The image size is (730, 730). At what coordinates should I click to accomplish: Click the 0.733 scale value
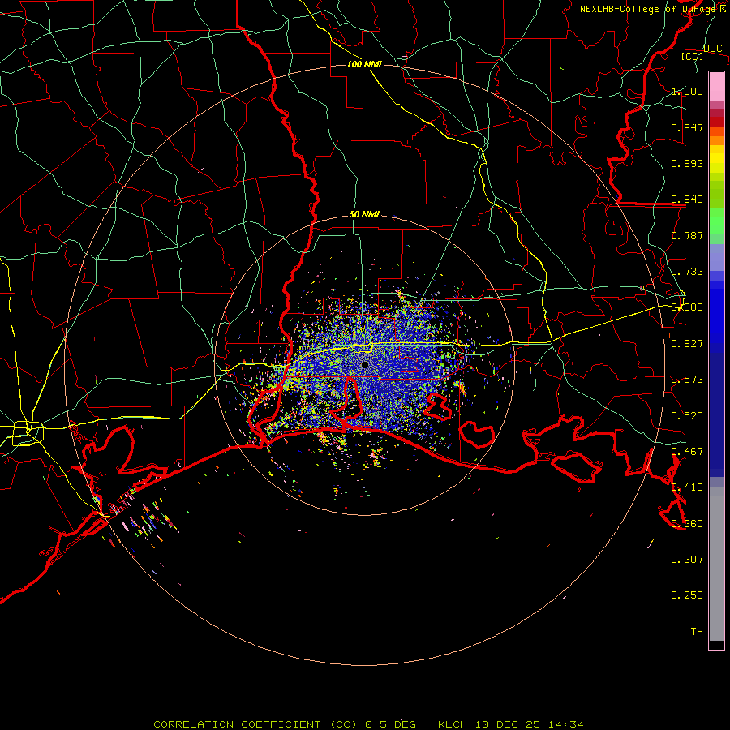(x=687, y=272)
